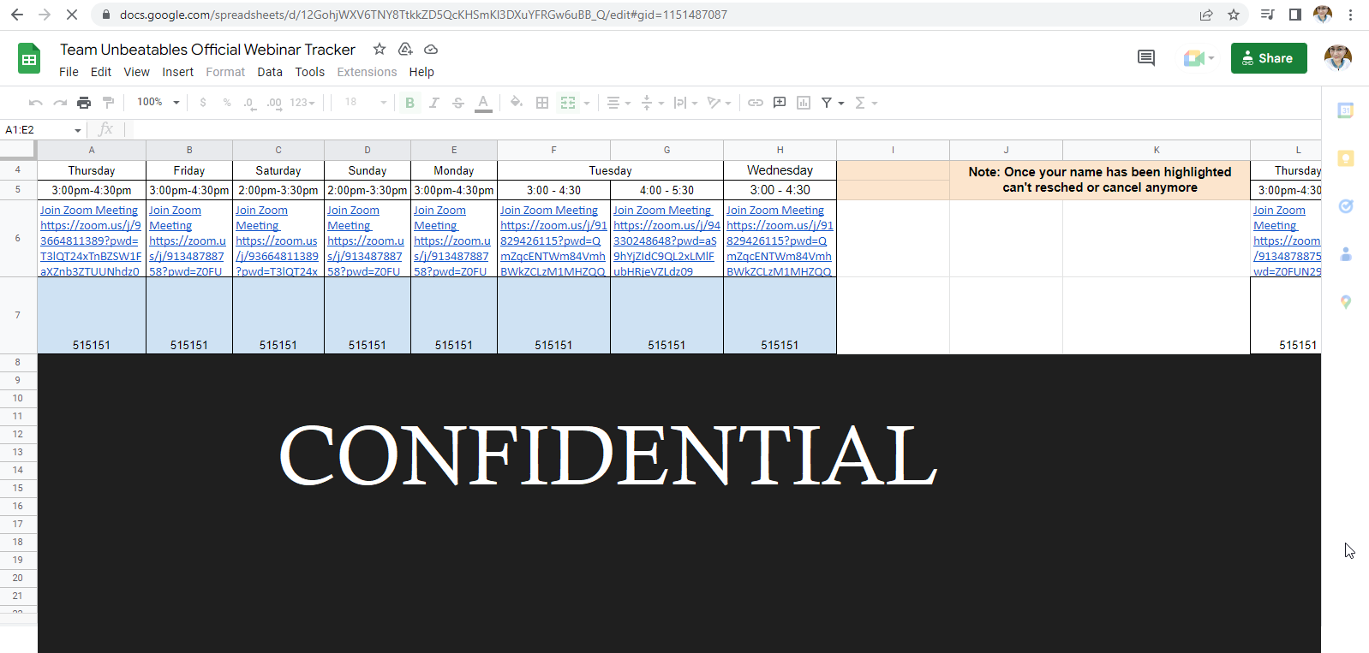Viewport: 1369px width, 653px height.
Task: Decrease decimal places in the toolbar
Action: click(249, 103)
